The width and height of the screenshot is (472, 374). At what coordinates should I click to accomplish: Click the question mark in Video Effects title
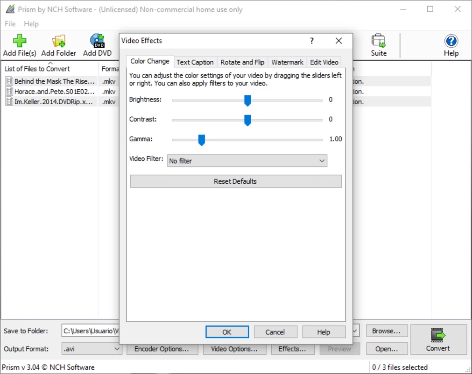tap(312, 41)
